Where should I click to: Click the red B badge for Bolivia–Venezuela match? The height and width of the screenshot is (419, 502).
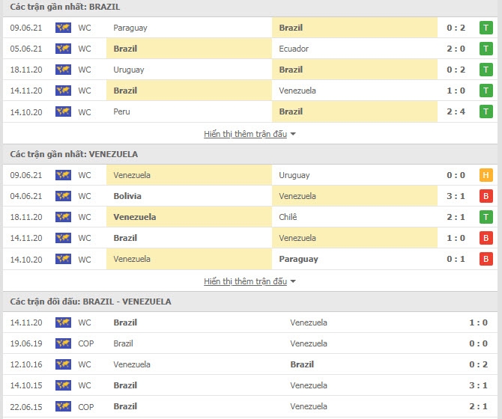[486, 196]
